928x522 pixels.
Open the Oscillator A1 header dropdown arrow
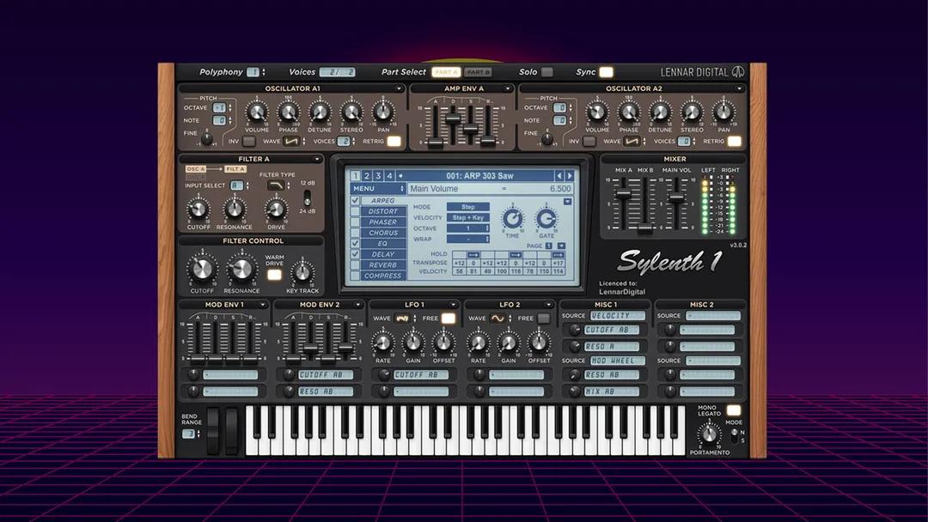tap(399, 88)
